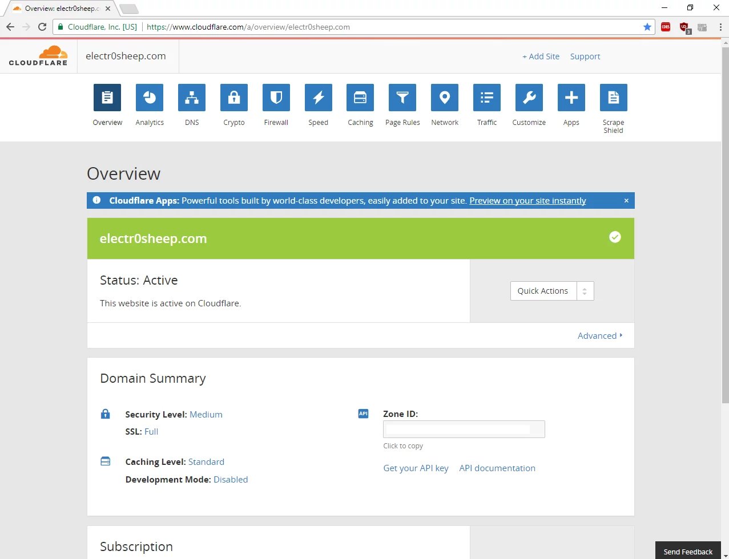Image resolution: width=729 pixels, height=559 pixels.
Task: Open the Crypto padlock icon
Action: (x=234, y=98)
